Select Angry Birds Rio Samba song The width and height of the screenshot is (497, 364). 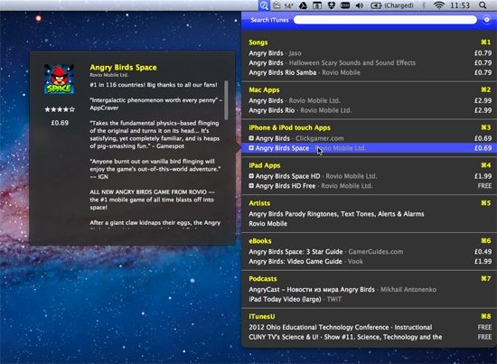pos(370,72)
